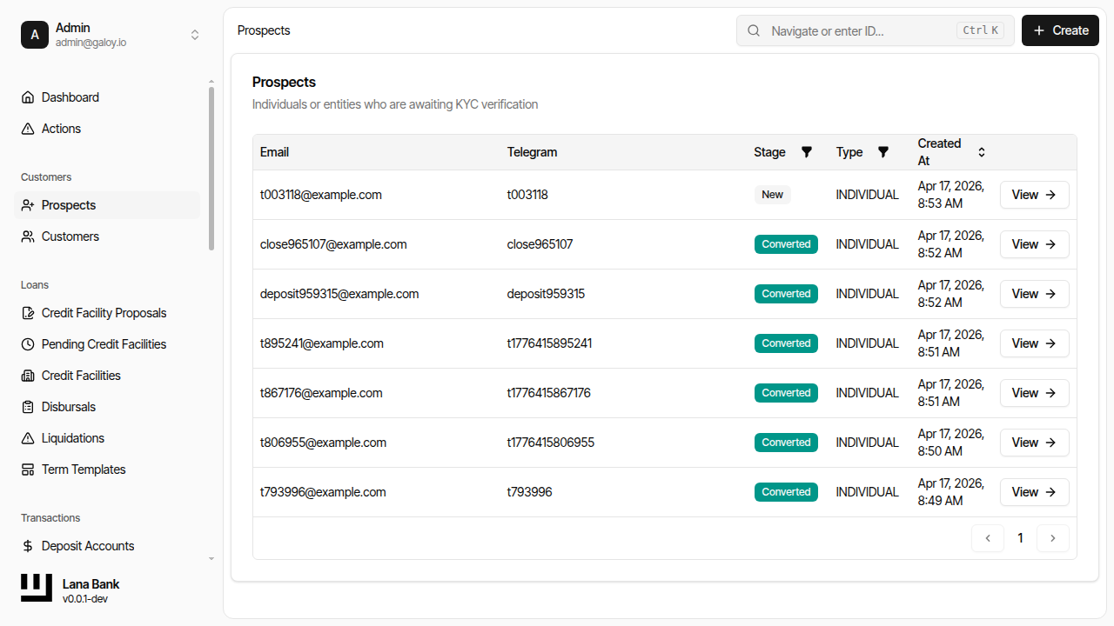Click the Pending Credit Facilities clock icon

point(28,344)
